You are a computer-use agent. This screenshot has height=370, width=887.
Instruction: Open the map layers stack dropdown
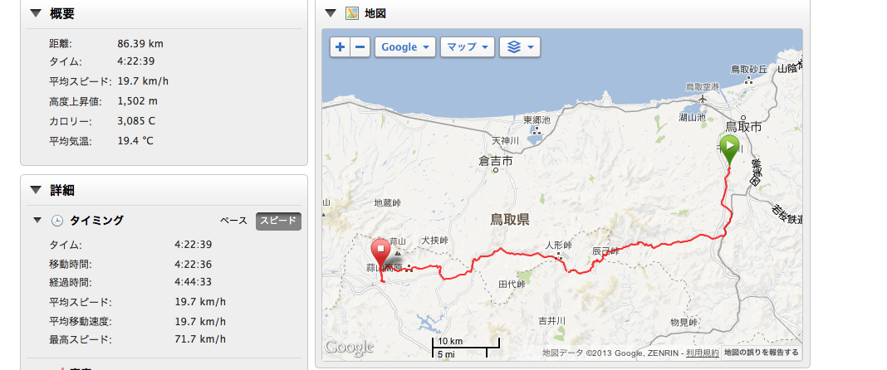(x=520, y=47)
